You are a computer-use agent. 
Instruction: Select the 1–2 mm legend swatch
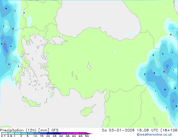click(18, 133)
